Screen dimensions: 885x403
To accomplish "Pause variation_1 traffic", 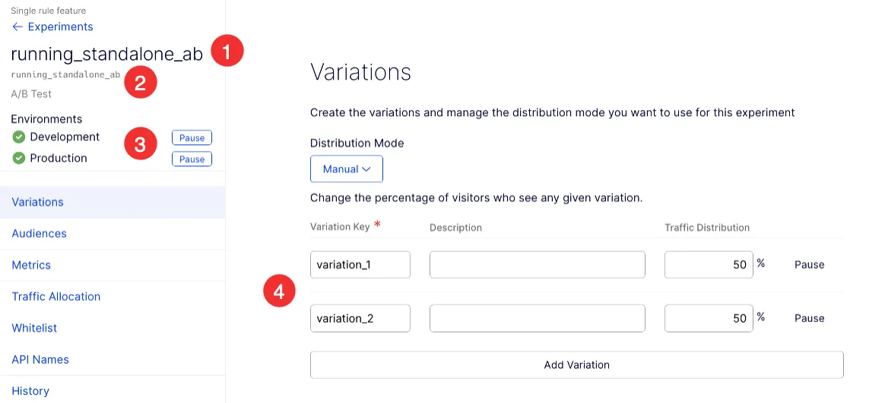I will coord(810,264).
